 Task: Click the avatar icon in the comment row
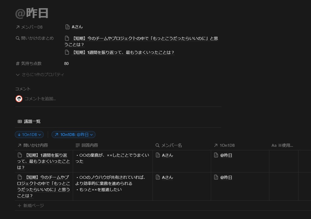click(19, 98)
